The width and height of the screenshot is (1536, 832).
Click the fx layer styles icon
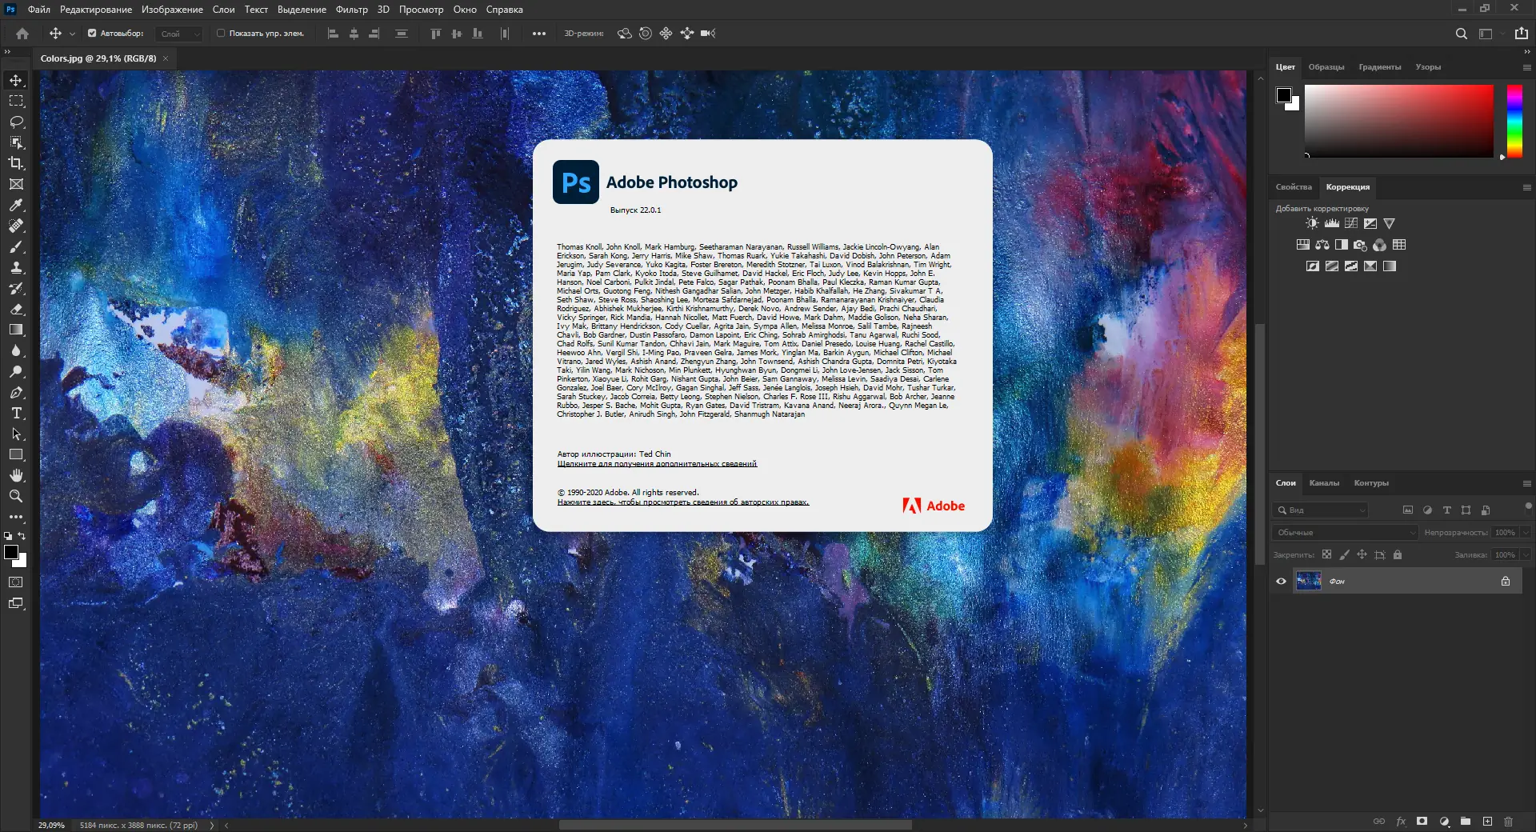click(1402, 822)
